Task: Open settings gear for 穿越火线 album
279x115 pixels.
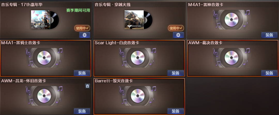Action: tap(178, 35)
